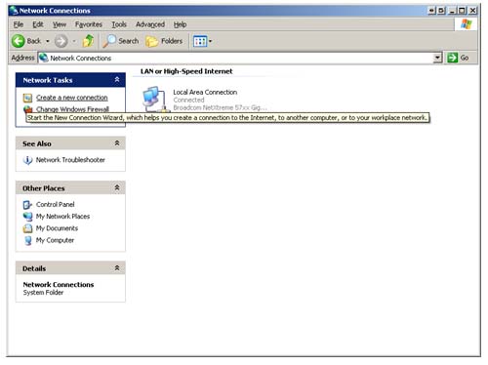Click the Windows flag logo

(x=467, y=24)
